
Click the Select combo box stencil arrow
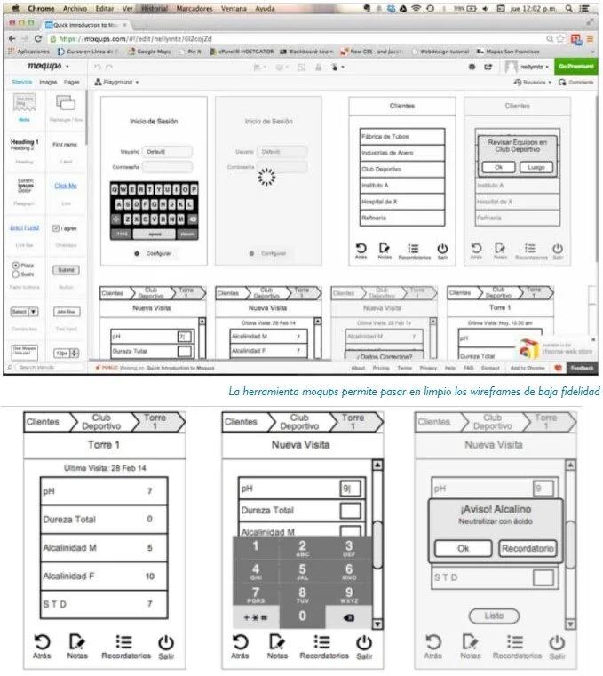33,311
